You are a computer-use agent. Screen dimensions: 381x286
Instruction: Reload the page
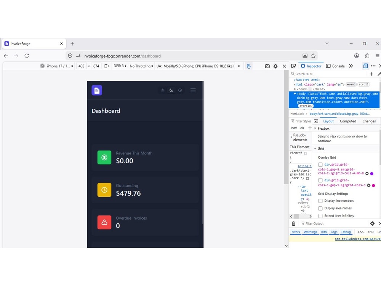tap(27, 56)
